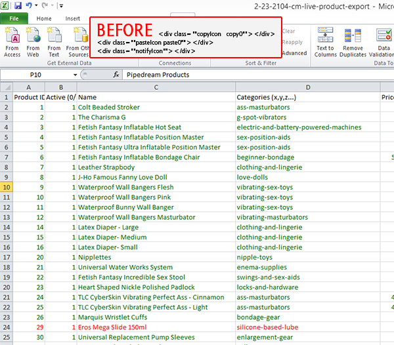
Task: Click Clear in Sort & Filter
Action: [288, 31]
